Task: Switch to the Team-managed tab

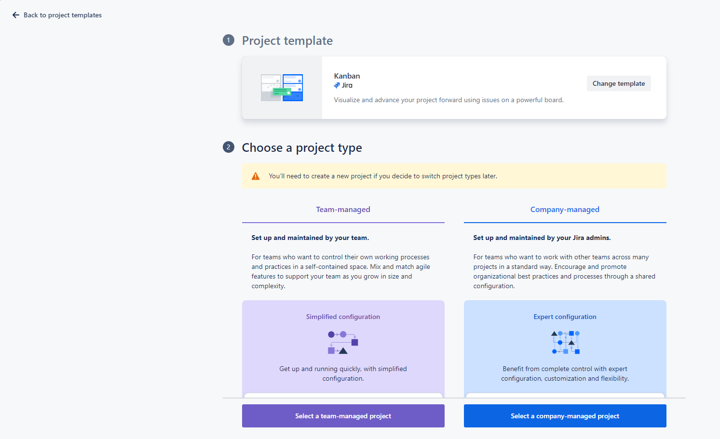Action: click(343, 209)
